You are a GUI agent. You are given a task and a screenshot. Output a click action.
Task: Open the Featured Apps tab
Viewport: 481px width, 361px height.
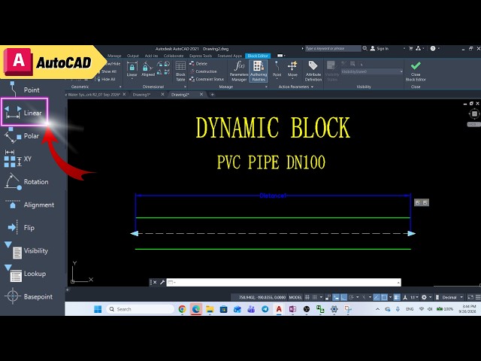230,56
